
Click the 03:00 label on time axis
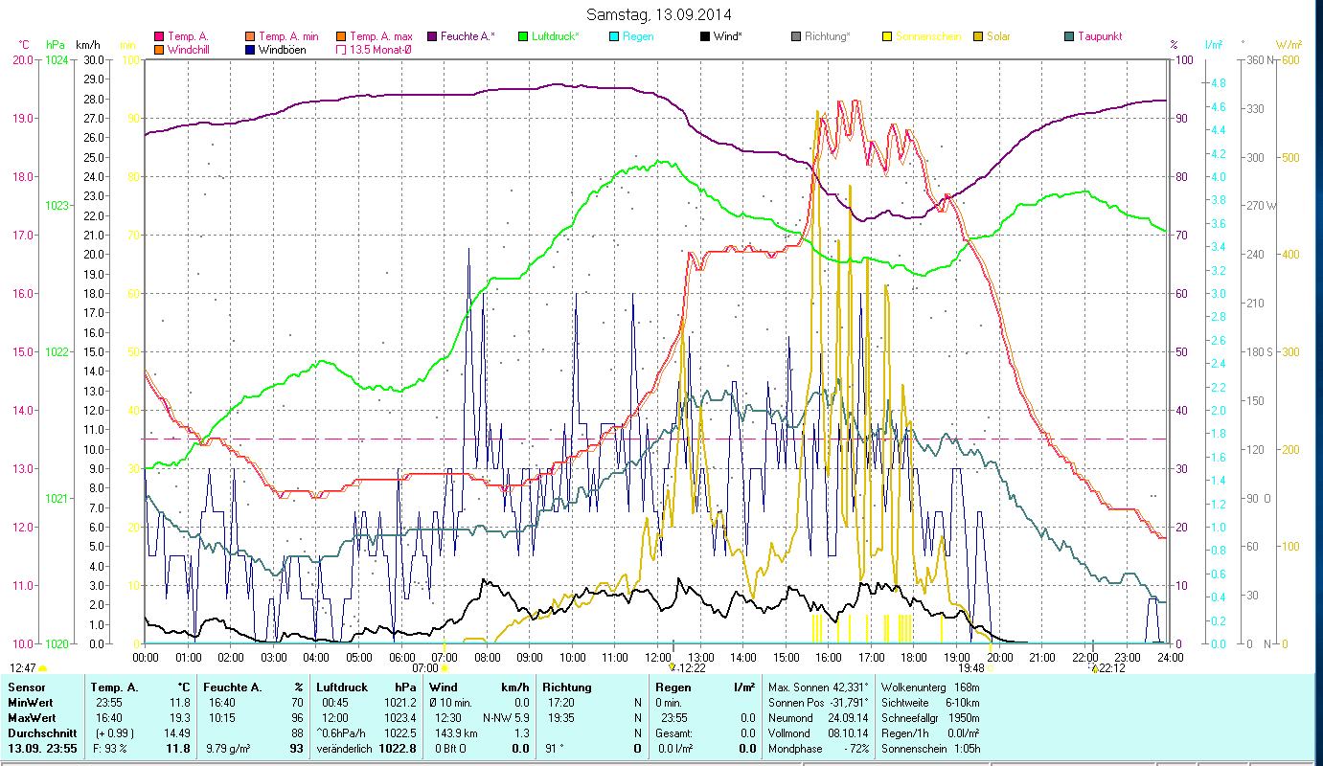(x=274, y=657)
